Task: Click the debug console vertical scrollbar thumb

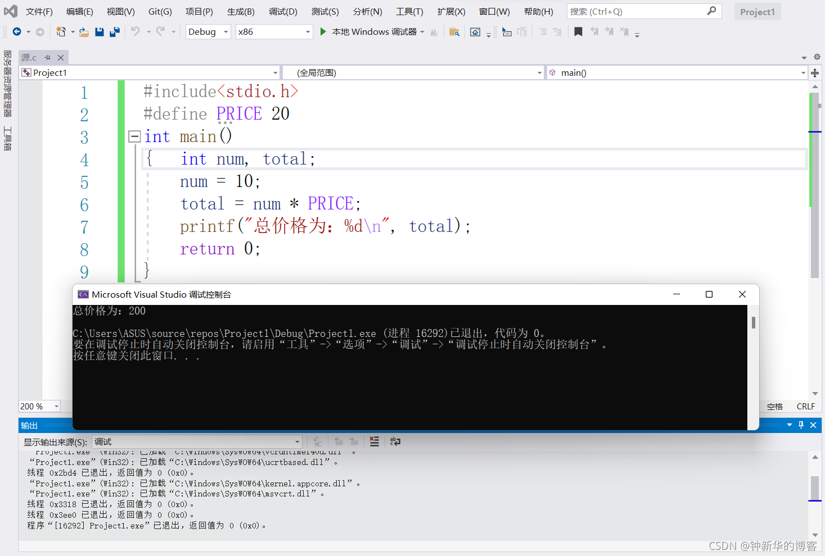Action: pyautogui.click(x=753, y=322)
